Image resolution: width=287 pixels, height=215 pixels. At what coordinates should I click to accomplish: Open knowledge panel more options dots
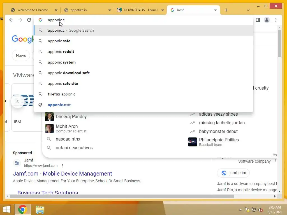[275, 161]
